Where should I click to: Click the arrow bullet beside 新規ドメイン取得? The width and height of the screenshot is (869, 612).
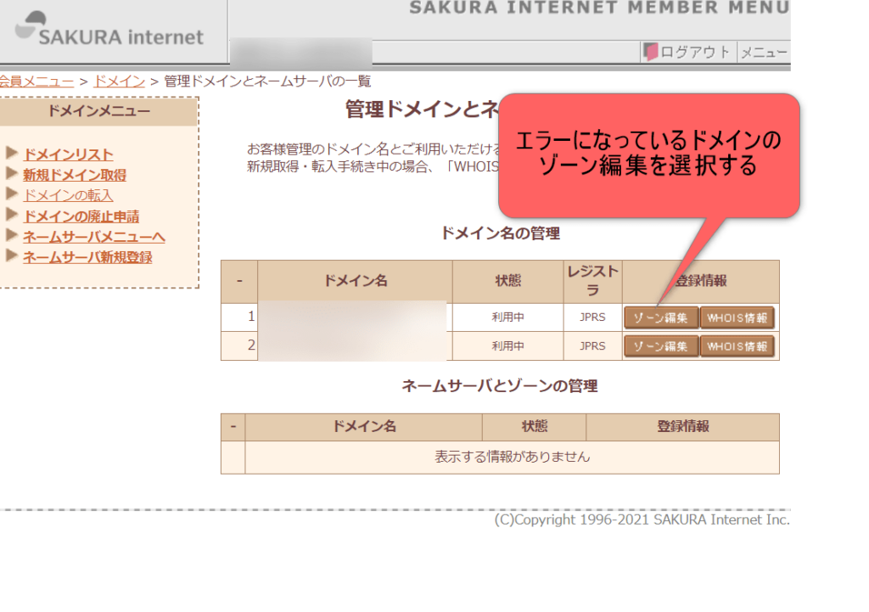tap(12, 173)
